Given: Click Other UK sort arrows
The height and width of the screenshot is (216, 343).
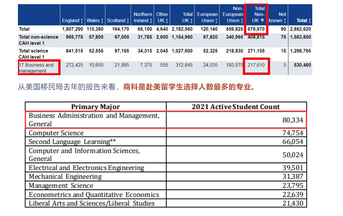Looking at the screenshot, I should 167,21.
